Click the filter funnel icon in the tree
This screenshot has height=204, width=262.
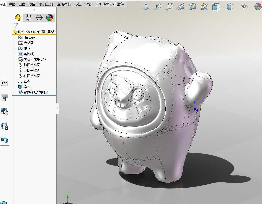click(16, 25)
